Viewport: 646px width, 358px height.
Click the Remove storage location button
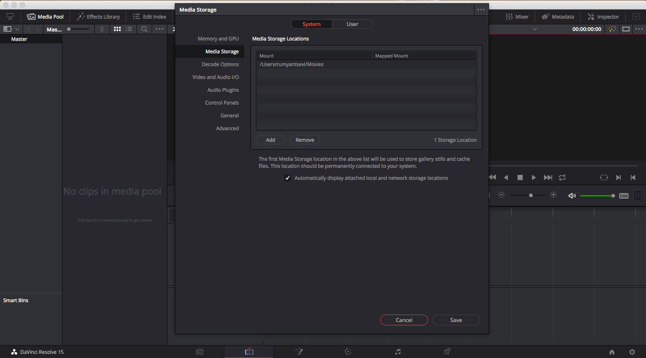(x=305, y=140)
